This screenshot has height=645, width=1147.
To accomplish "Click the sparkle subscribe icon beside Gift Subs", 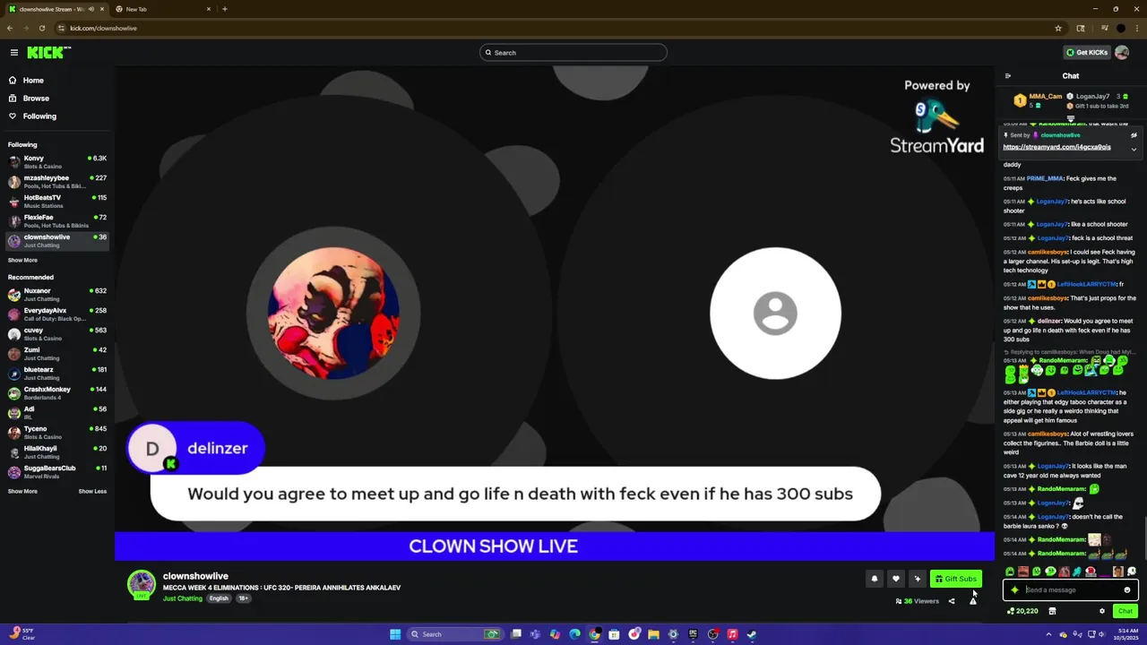I will coord(917,579).
